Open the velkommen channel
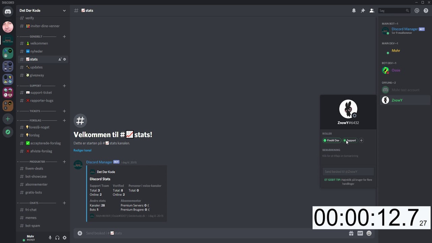432x243 pixels. coord(43,43)
